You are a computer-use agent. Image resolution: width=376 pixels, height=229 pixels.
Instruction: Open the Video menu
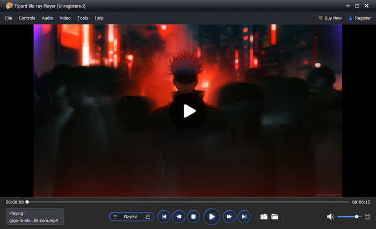[65, 18]
